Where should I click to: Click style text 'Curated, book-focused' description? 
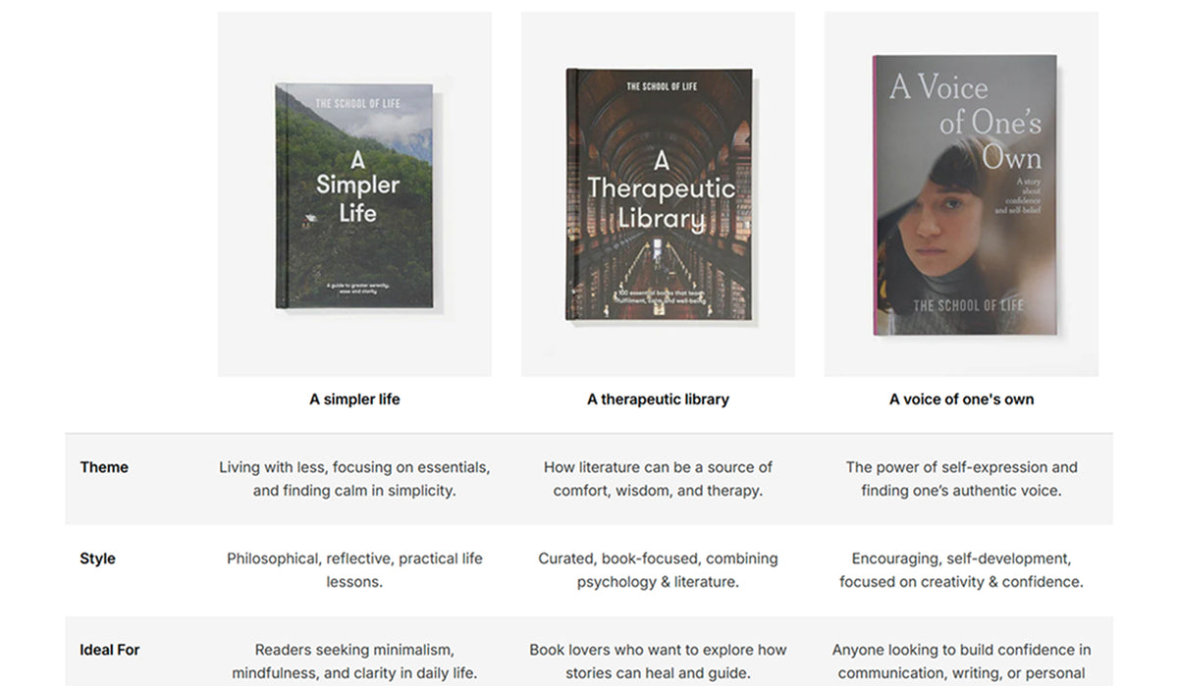pos(658,570)
